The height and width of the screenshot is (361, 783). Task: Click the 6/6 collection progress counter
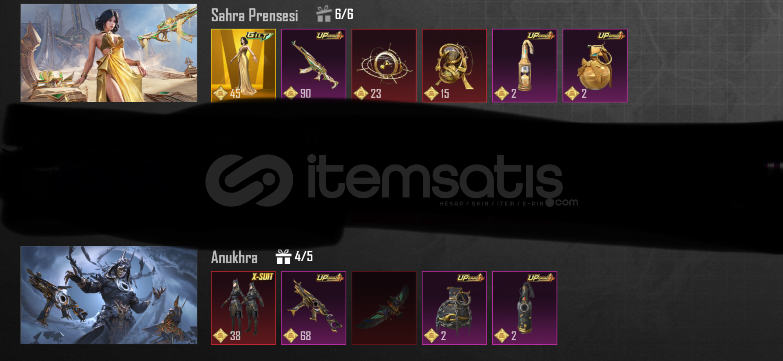click(x=344, y=14)
